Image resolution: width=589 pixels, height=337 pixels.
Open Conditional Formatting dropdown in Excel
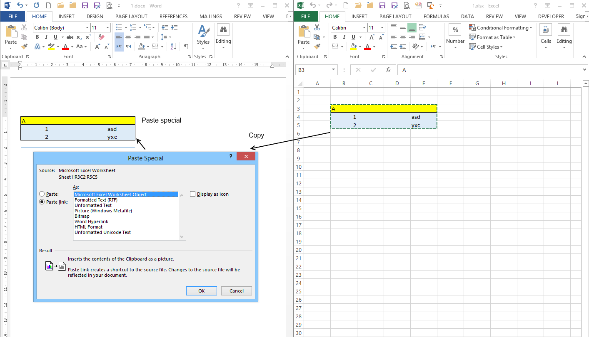pos(501,27)
